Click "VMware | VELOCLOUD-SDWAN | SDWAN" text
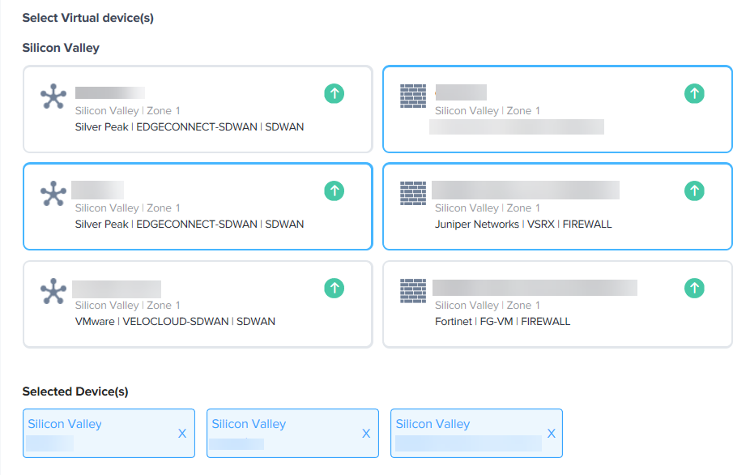Image resolution: width=750 pixels, height=475 pixels. click(175, 321)
